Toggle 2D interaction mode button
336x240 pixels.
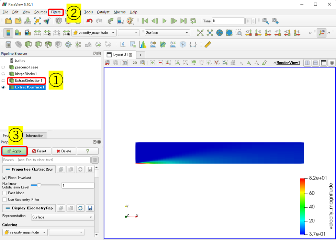click(135, 63)
